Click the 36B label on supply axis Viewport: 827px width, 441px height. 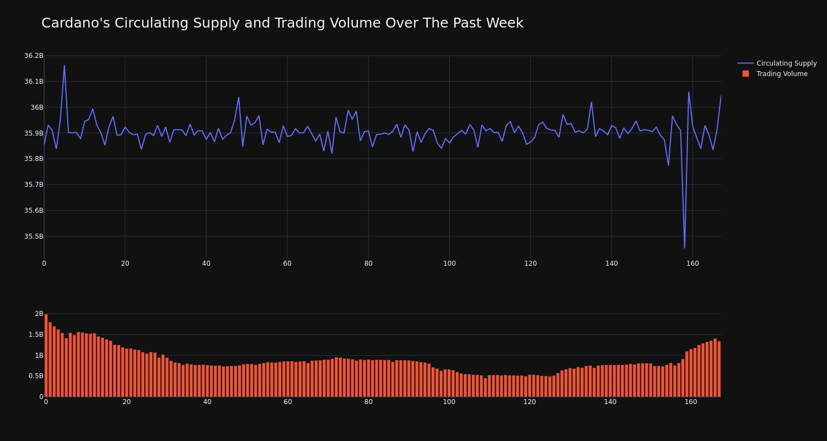tap(37, 107)
